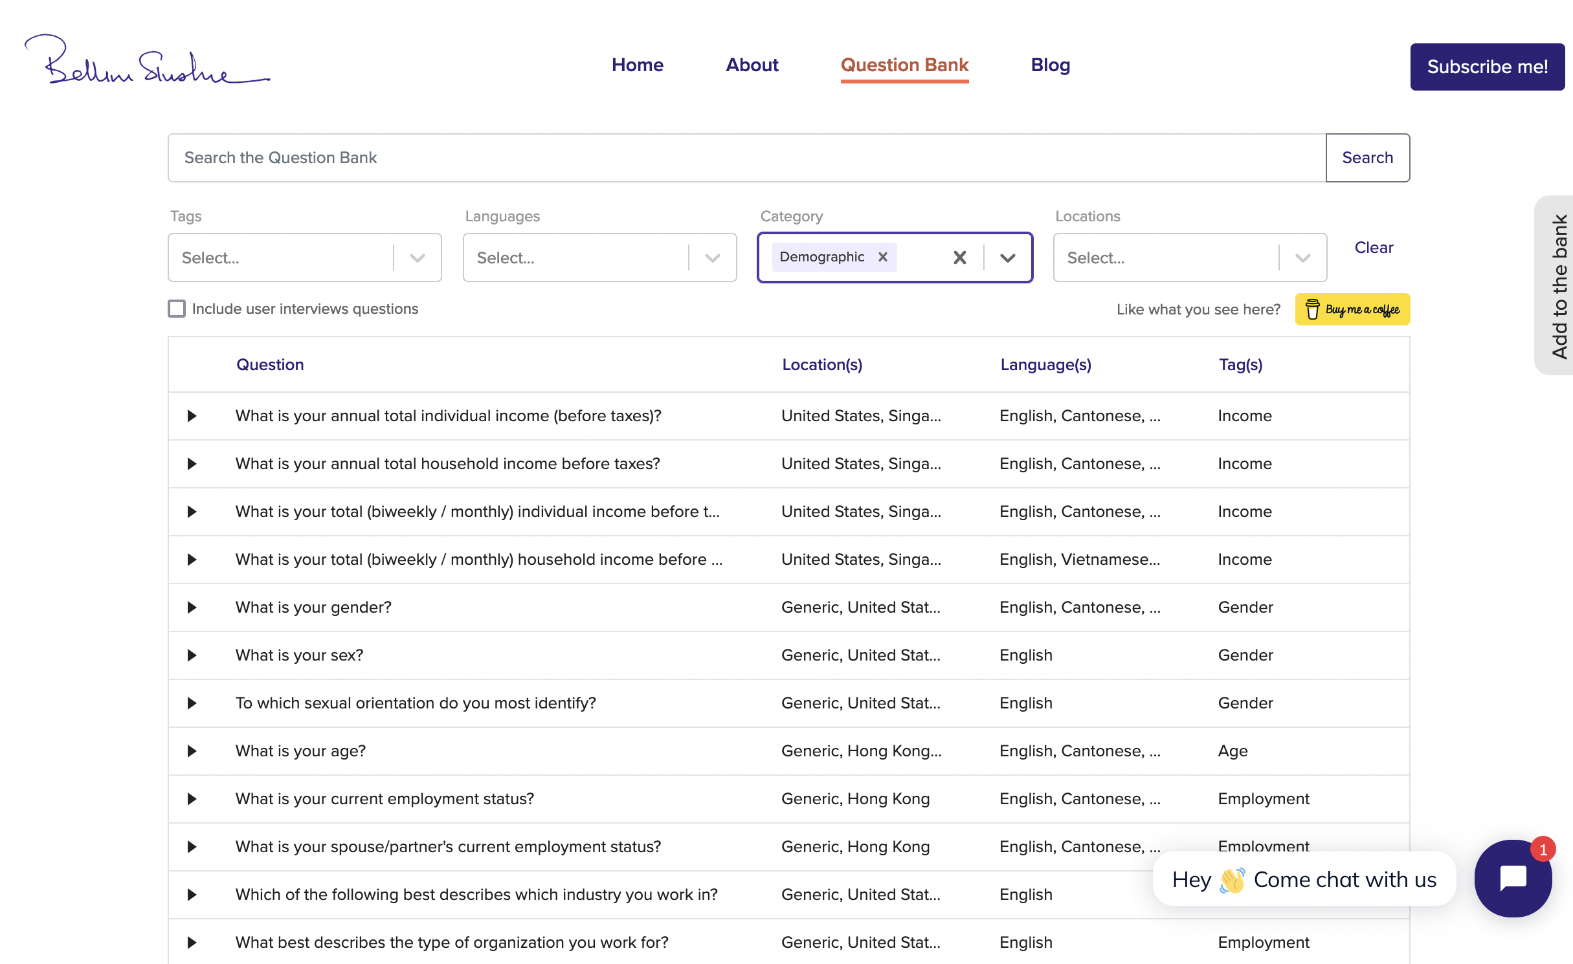Expand the biweekly individual income row
1573x964 pixels.
pyautogui.click(x=192, y=512)
